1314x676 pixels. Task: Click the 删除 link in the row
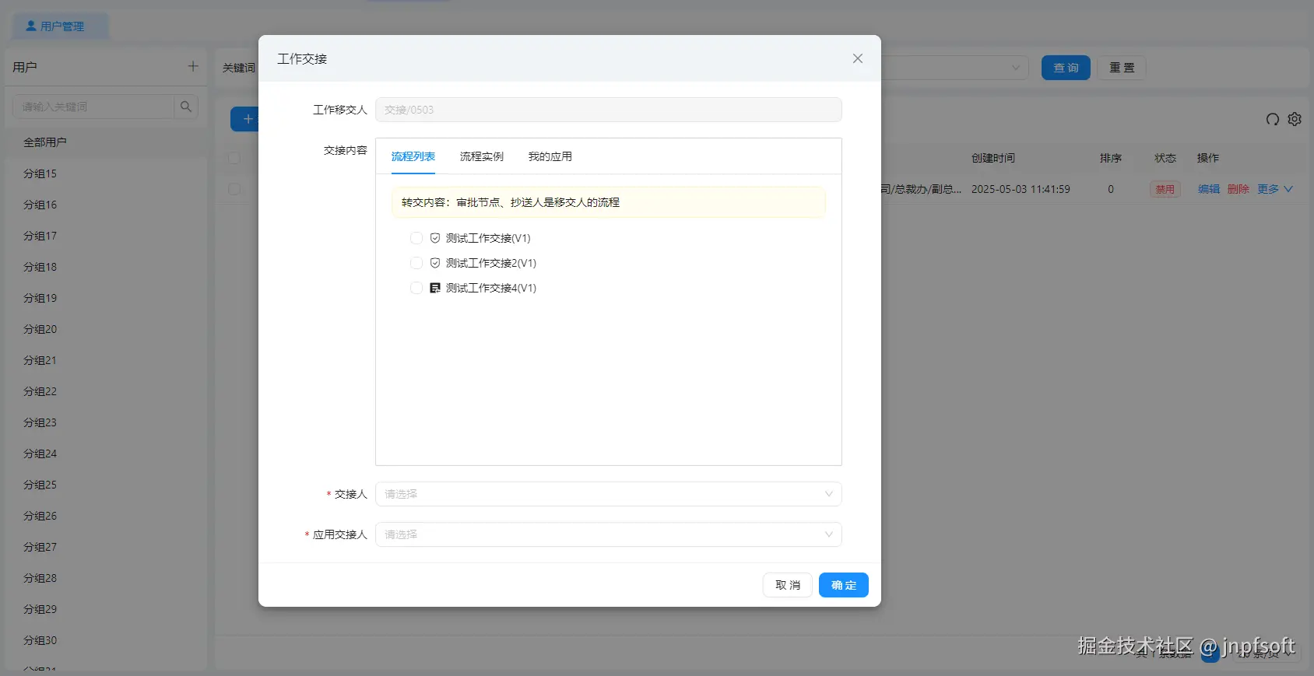click(1238, 189)
